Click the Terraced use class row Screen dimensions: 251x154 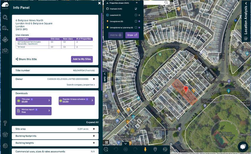pyautogui.click(x=54, y=47)
